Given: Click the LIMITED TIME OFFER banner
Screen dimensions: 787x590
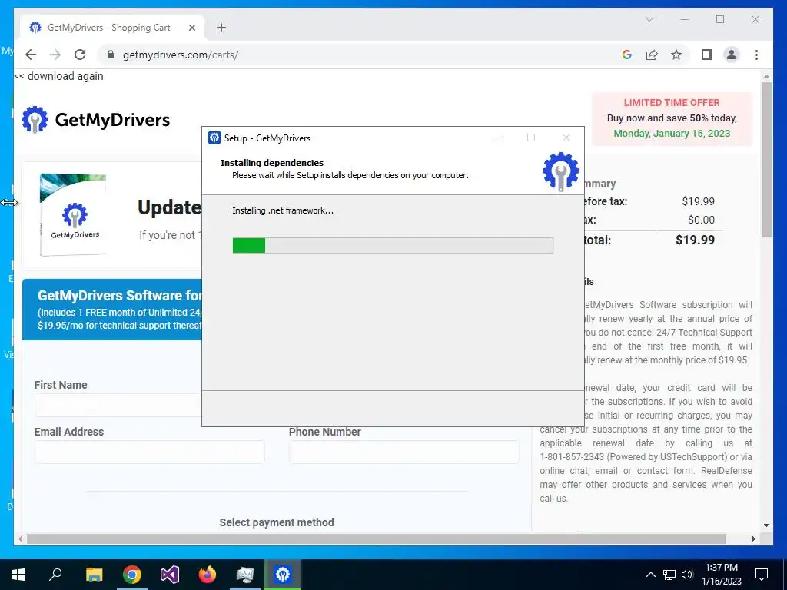Looking at the screenshot, I should 672,118.
